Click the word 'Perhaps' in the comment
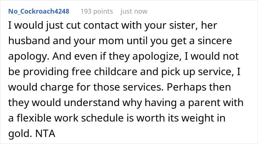 [x=186, y=88]
